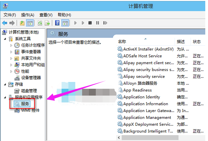Toggle the Show/Hide Console Tree button
208x141 pixels.
click(x=30, y=23)
